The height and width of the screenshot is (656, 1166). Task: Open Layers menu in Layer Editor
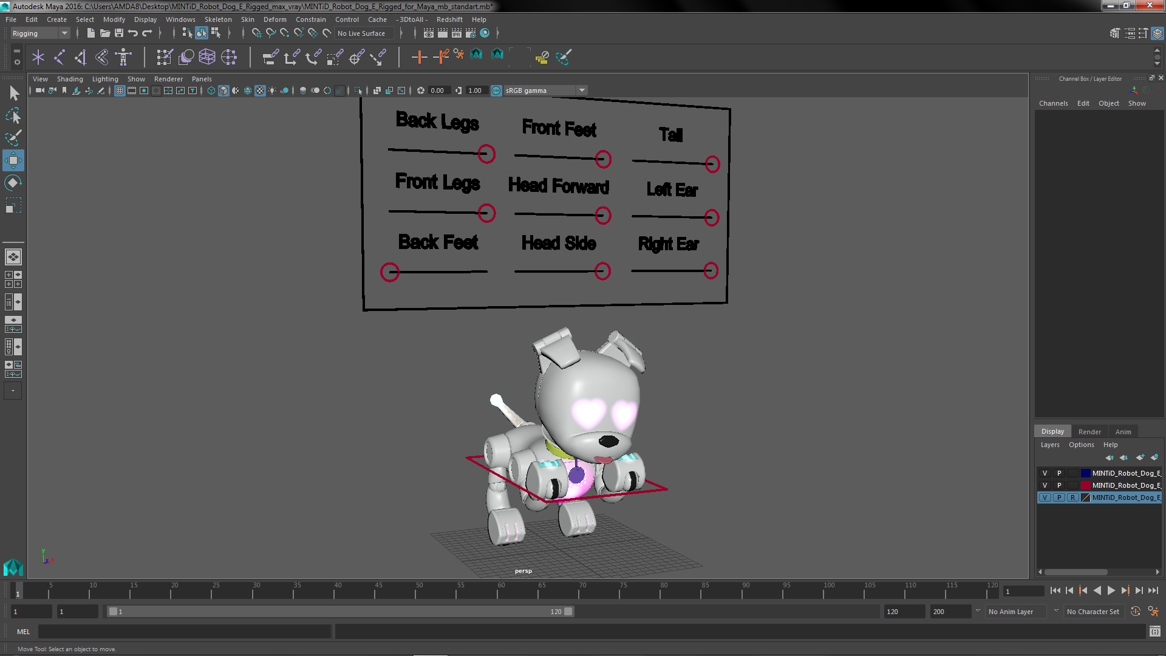(x=1049, y=445)
